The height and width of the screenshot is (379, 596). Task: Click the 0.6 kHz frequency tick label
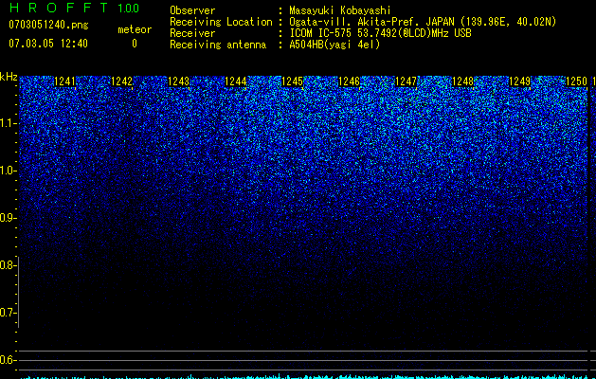point(7,360)
